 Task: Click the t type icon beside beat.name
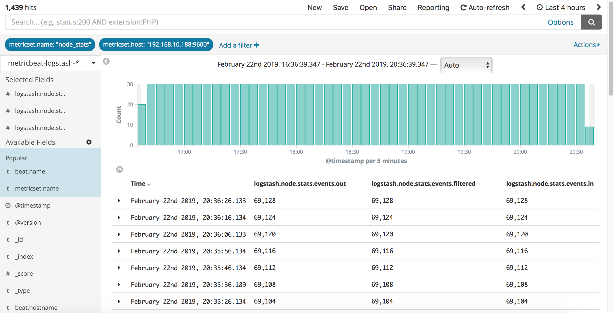8,172
